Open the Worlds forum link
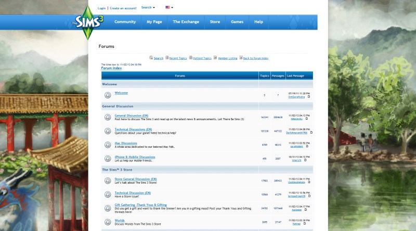Image resolution: width=416 pixels, height=231 pixels. 120,221
